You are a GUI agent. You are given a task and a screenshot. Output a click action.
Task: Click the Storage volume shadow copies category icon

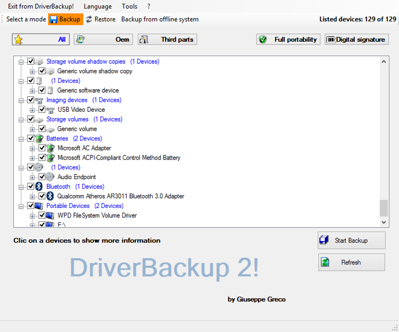pyautogui.click(x=39, y=61)
